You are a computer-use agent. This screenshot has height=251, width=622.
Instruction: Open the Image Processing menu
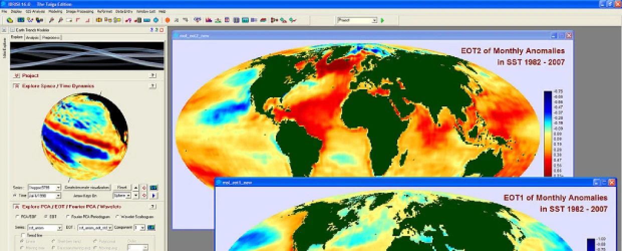click(79, 11)
